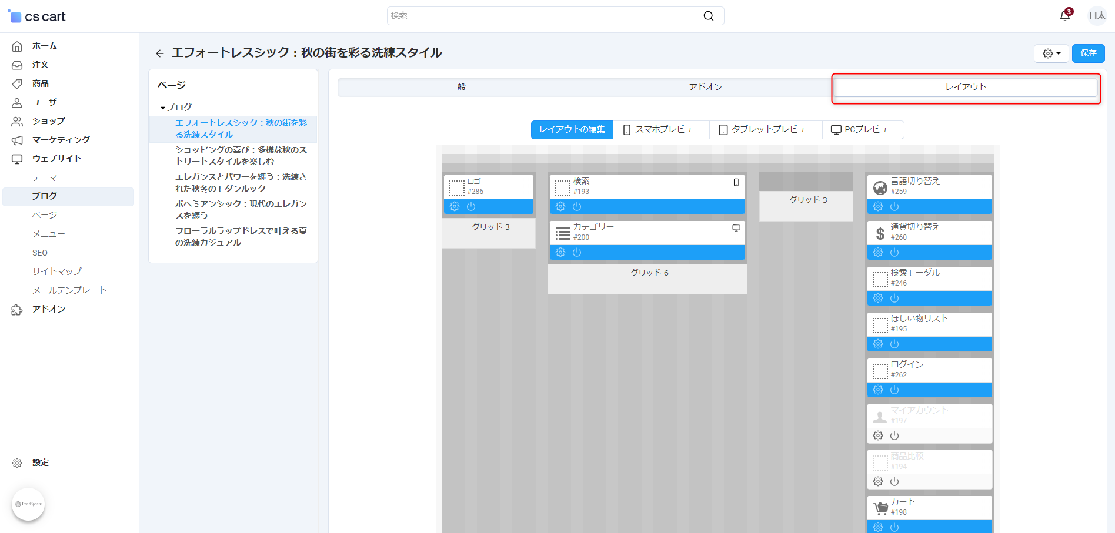
Task: Disable 通貨切り替え block via power icon
Action: [894, 252]
